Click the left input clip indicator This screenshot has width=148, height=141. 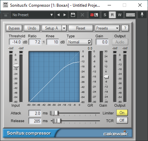(11, 52)
